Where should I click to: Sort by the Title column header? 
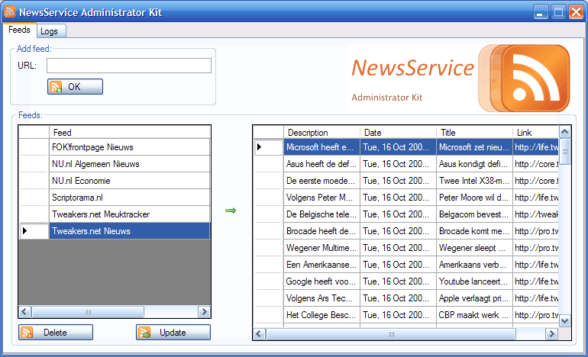pos(474,133)
